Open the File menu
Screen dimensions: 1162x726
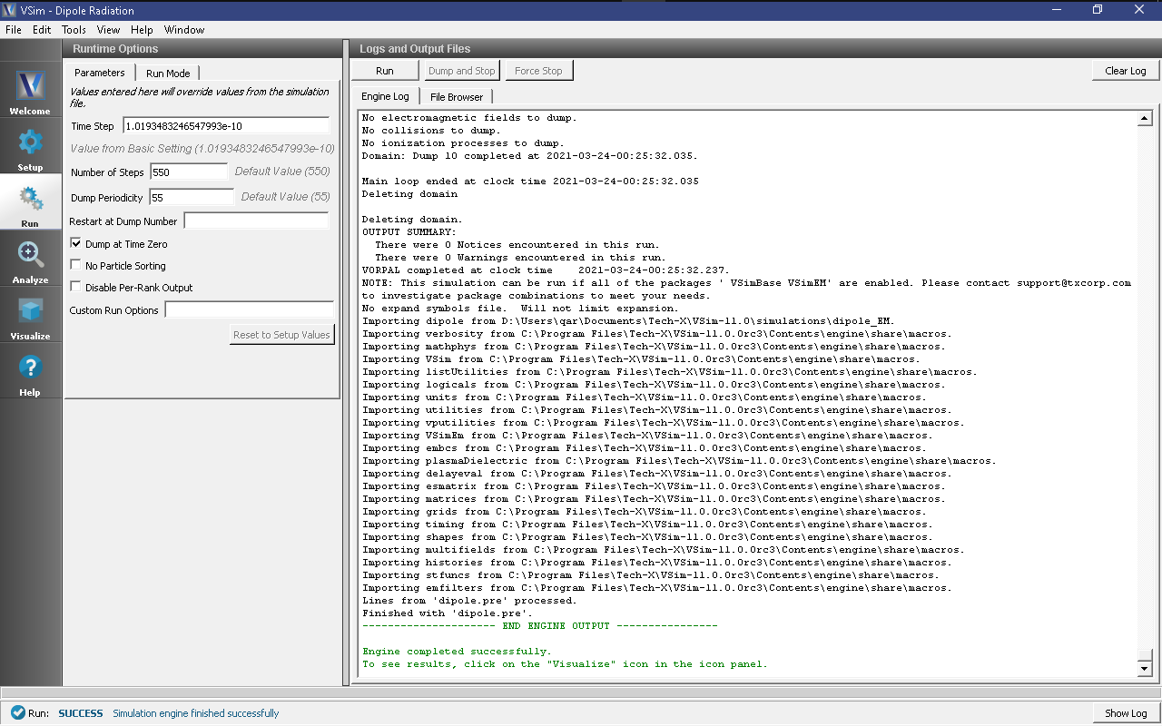[x=14, y=30]
